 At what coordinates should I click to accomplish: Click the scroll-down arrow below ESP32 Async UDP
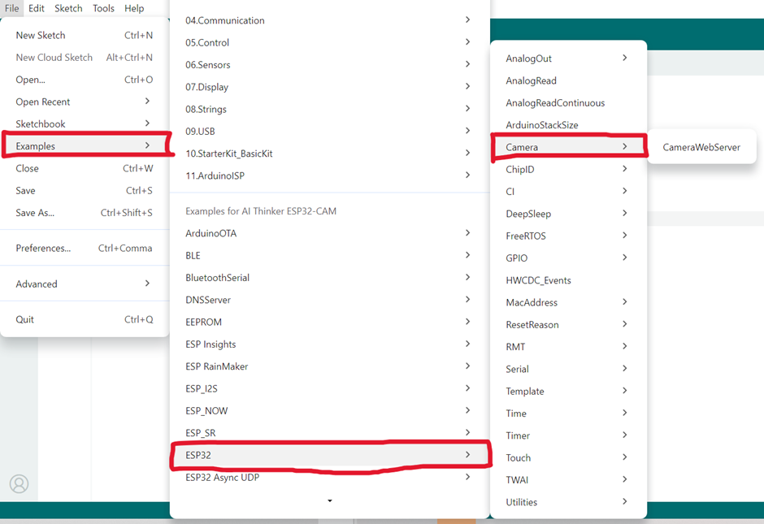[329, 501]
